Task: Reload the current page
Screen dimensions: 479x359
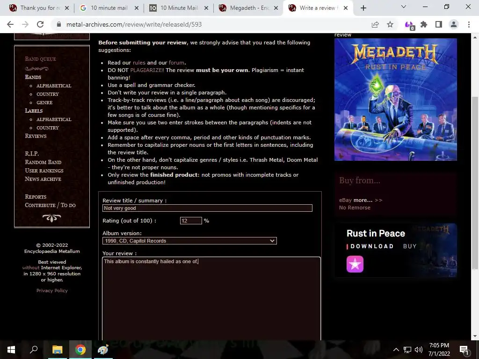Action: [x=40, y=24]
